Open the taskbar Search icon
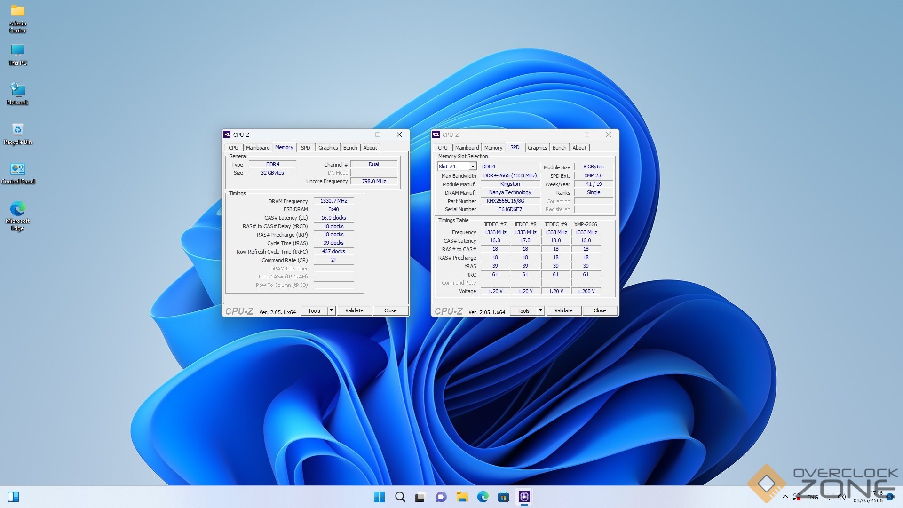Screen dimensions: 903x508 (x=400, y=497)
